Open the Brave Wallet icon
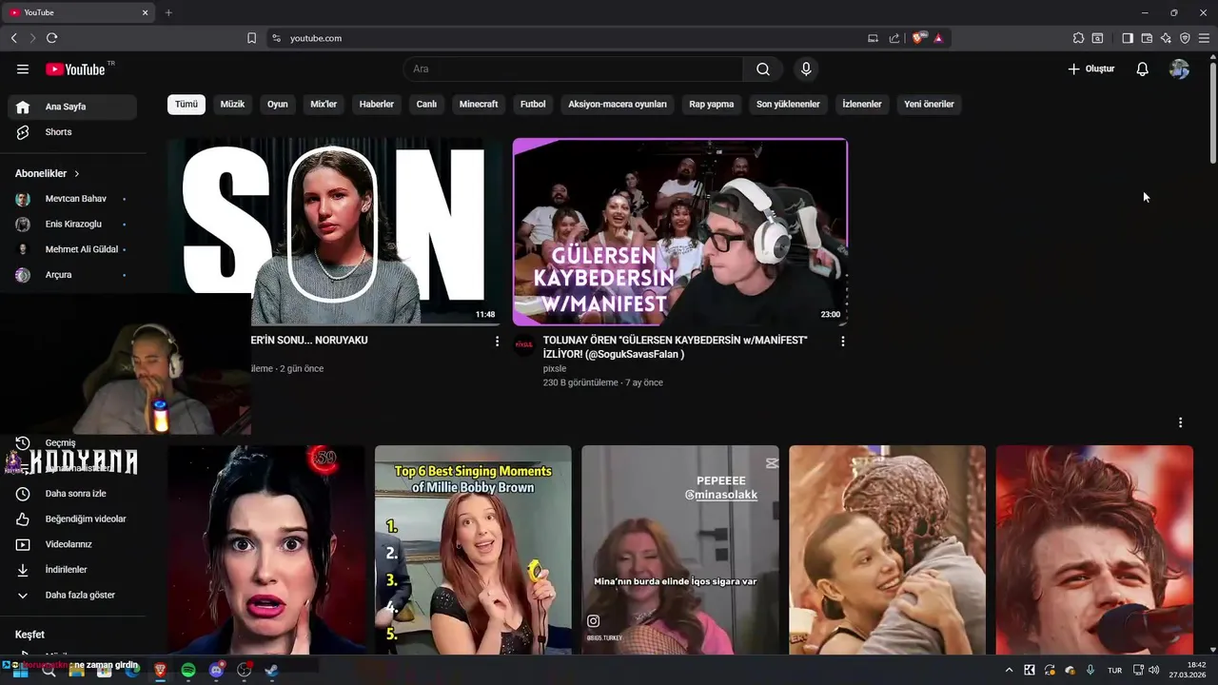The image size is (1218, 685). pos(1147,38)
